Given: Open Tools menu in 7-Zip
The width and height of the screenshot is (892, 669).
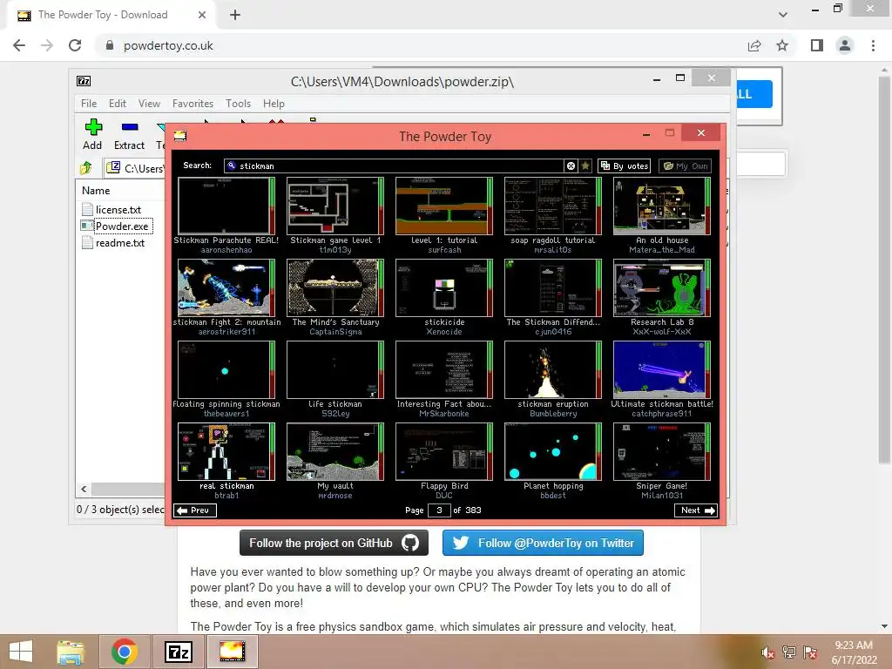Looking at the screenshot, I should [x=238, y=104].
